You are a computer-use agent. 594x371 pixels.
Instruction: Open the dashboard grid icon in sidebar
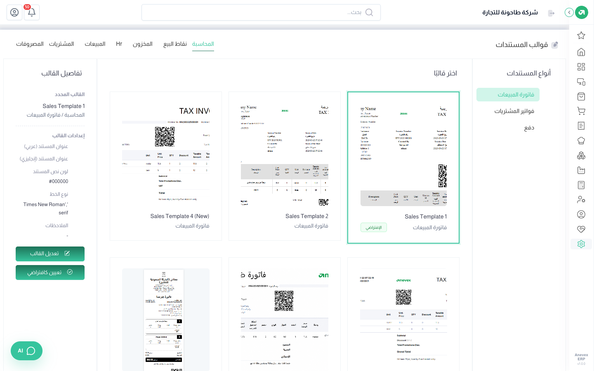point(581,67)
